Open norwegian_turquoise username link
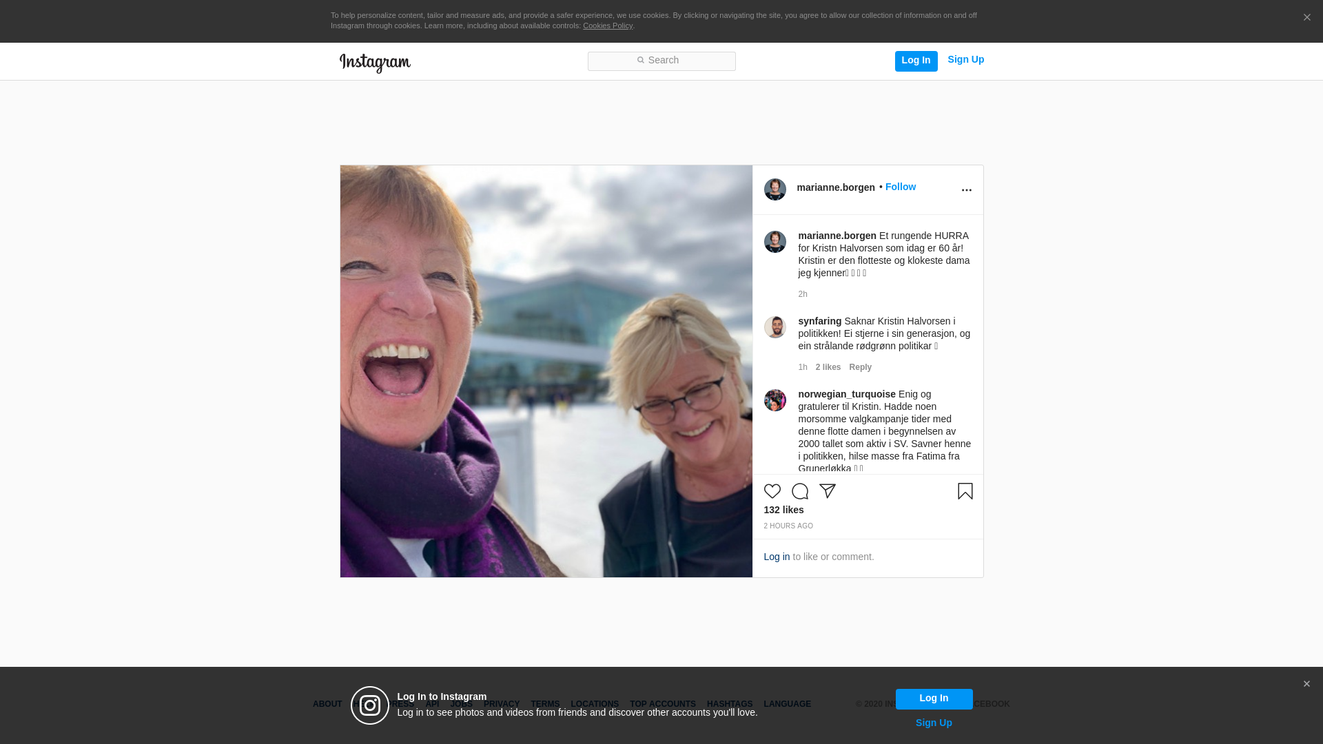The image size is (1323, 744). click(x=847, y=394)
